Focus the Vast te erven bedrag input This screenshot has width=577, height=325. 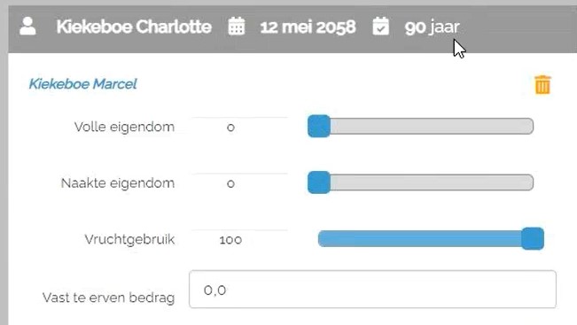pos(372,290)
